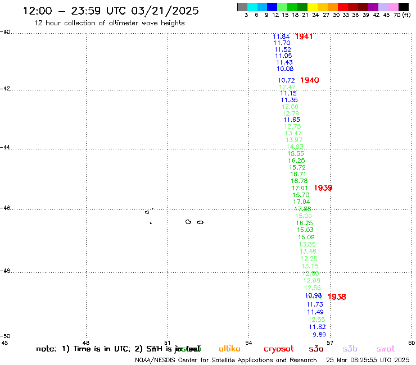The width and height of the screenshot is (416, 365).
Task: Select the subtitle '12 hour collection of altimeter wave heights'
Action: (109, 23)
